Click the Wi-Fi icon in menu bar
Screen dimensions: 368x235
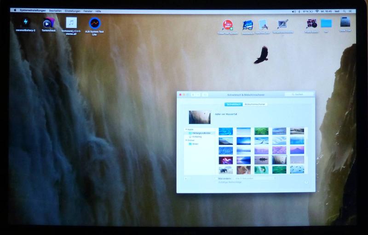(x=317, y=11)
